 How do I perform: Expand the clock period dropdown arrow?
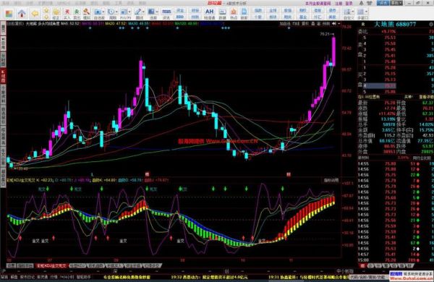pyautogui.click(x=116, y=12)
